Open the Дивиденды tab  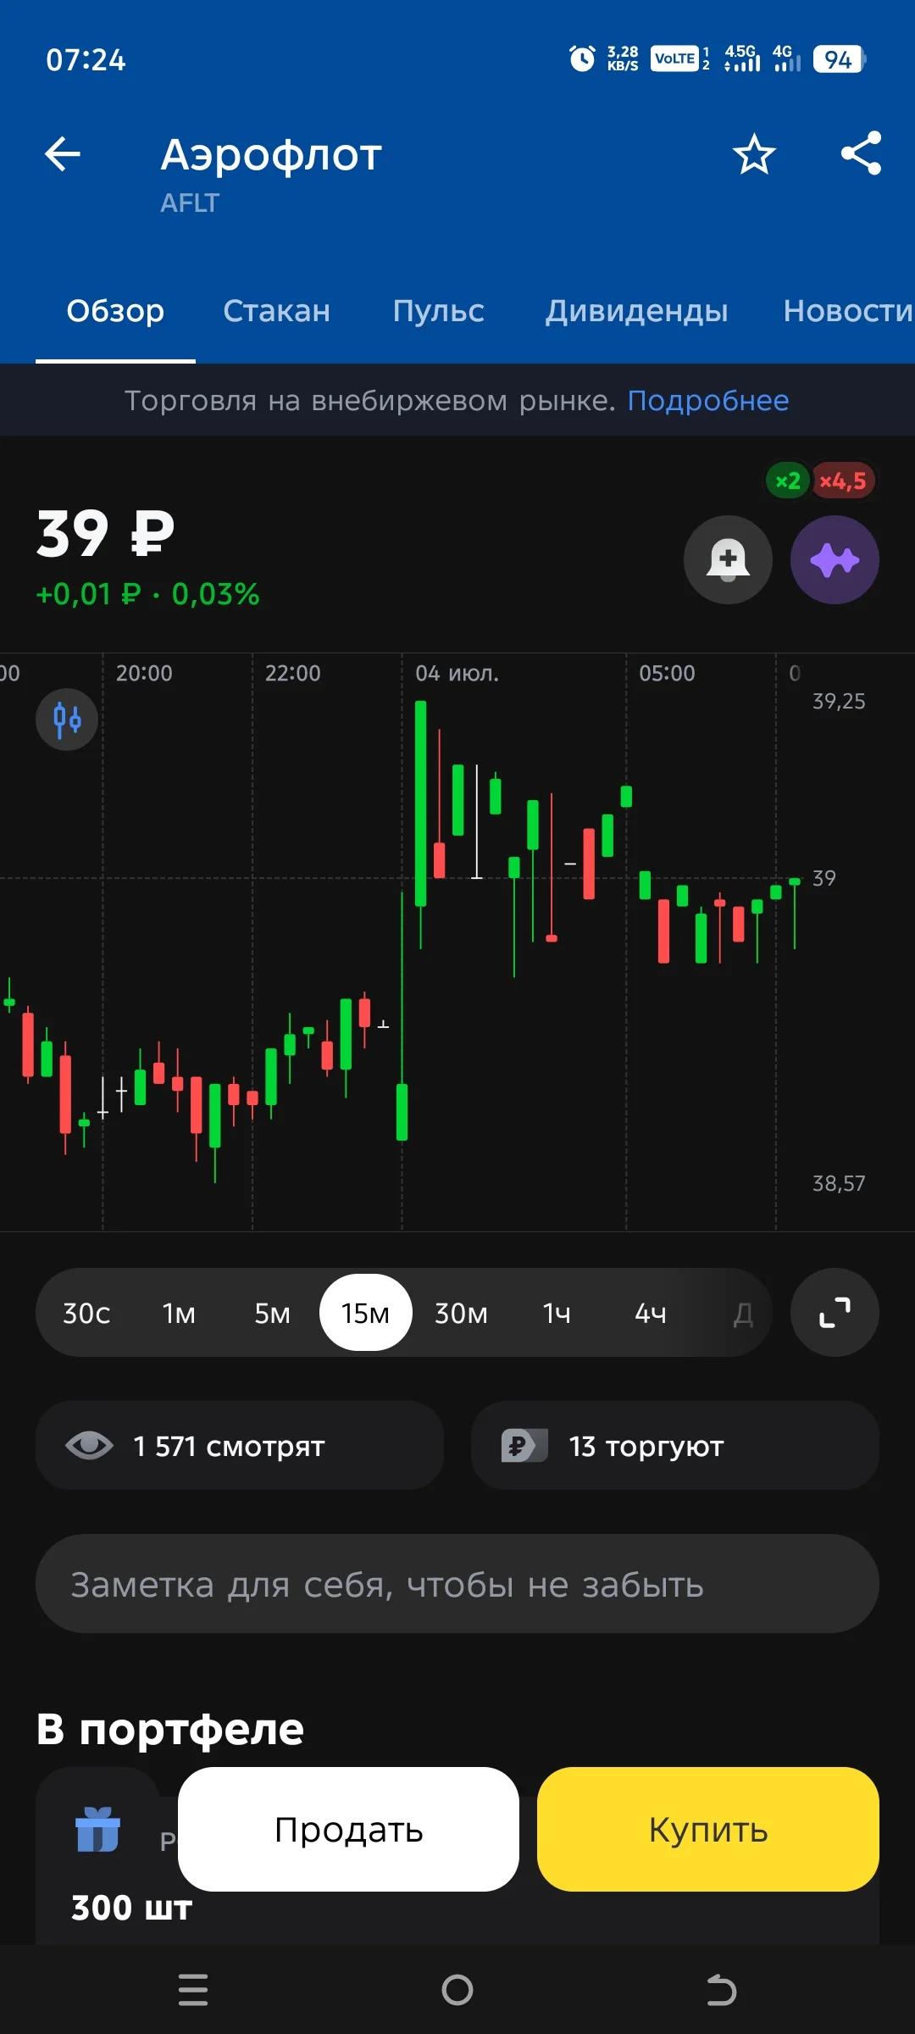pos(636,311)
